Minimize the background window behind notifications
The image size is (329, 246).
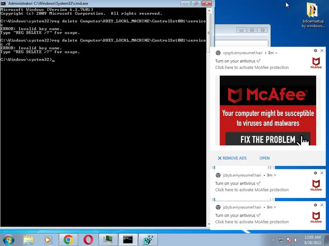point(241,30)
